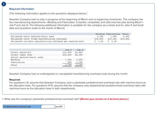The width and height of the screenshot is (162, 121).
Task: Click the red rounding instruction text
Action: click(x=104, y=99)
